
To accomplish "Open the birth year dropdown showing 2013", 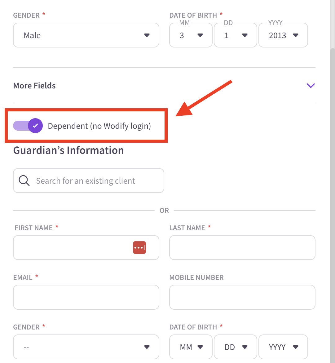I will (x=283, y=35).
